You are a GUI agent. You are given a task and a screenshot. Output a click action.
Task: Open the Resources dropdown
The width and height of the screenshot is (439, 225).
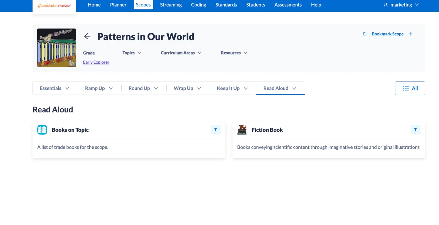(234, 53)
